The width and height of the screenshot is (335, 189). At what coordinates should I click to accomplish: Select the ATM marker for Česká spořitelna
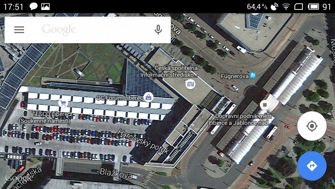coord(190,84)
